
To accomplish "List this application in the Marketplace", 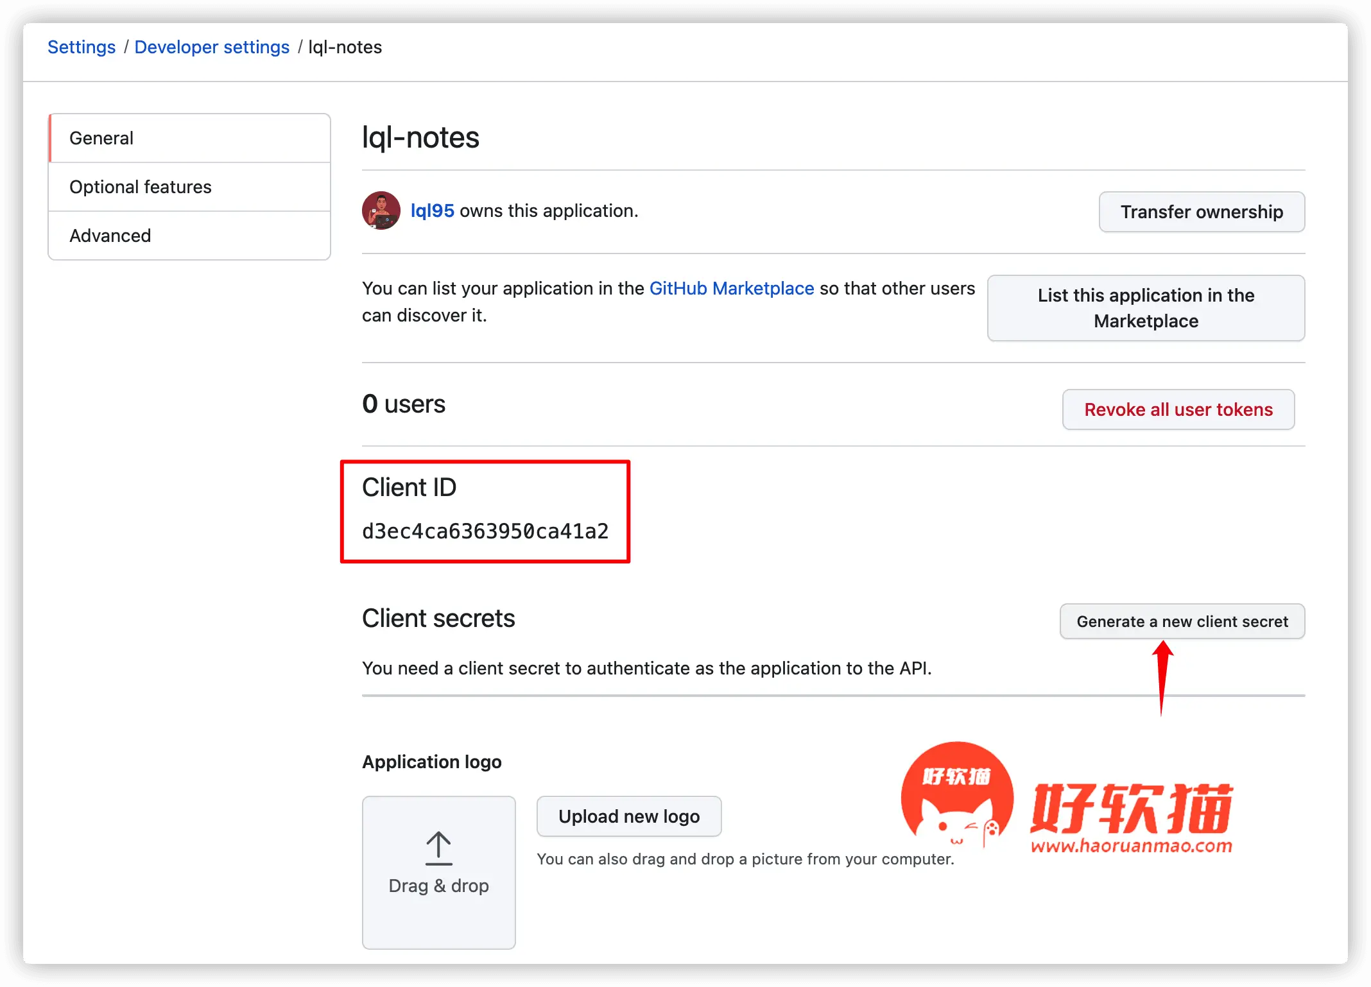I will [1146, 308].
